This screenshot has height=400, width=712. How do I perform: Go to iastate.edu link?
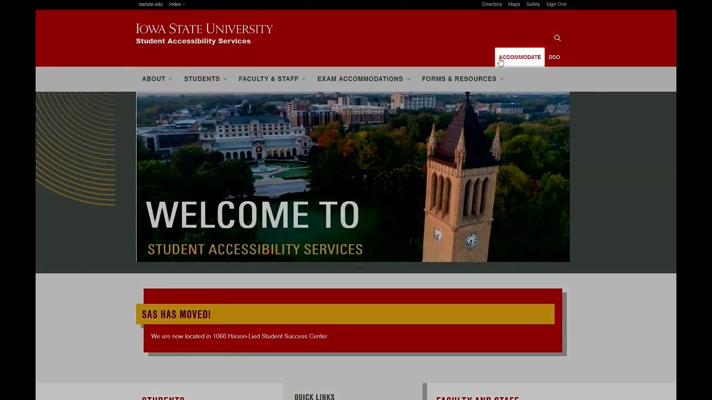[x=151, y=4]
